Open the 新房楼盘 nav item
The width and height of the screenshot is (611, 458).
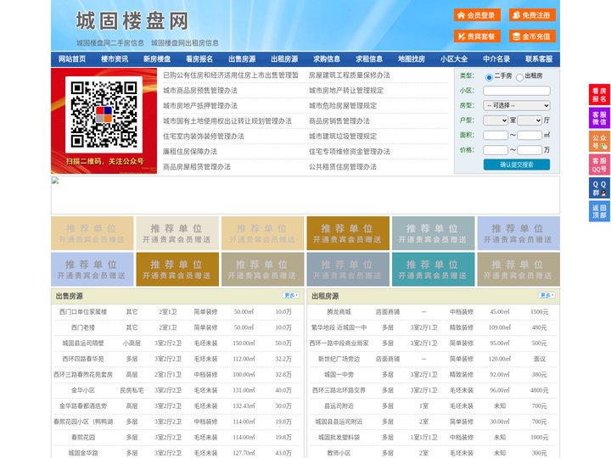157,59
